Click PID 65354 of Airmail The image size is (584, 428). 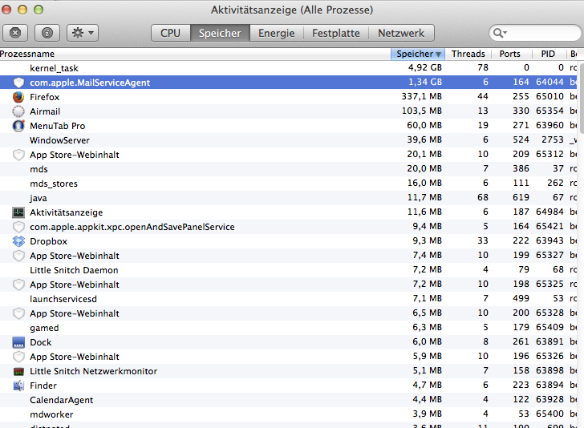[x=550, y=111]
